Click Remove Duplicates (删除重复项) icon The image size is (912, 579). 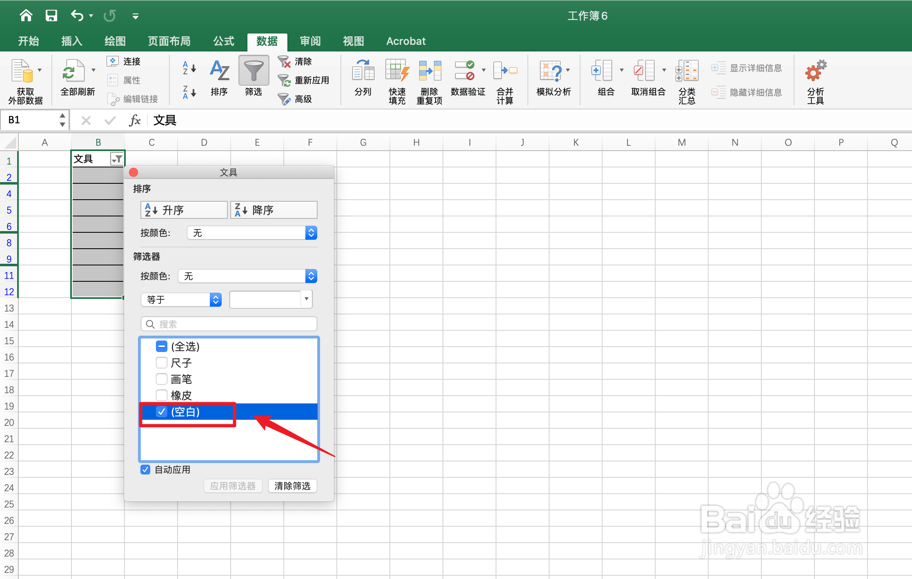429,71
